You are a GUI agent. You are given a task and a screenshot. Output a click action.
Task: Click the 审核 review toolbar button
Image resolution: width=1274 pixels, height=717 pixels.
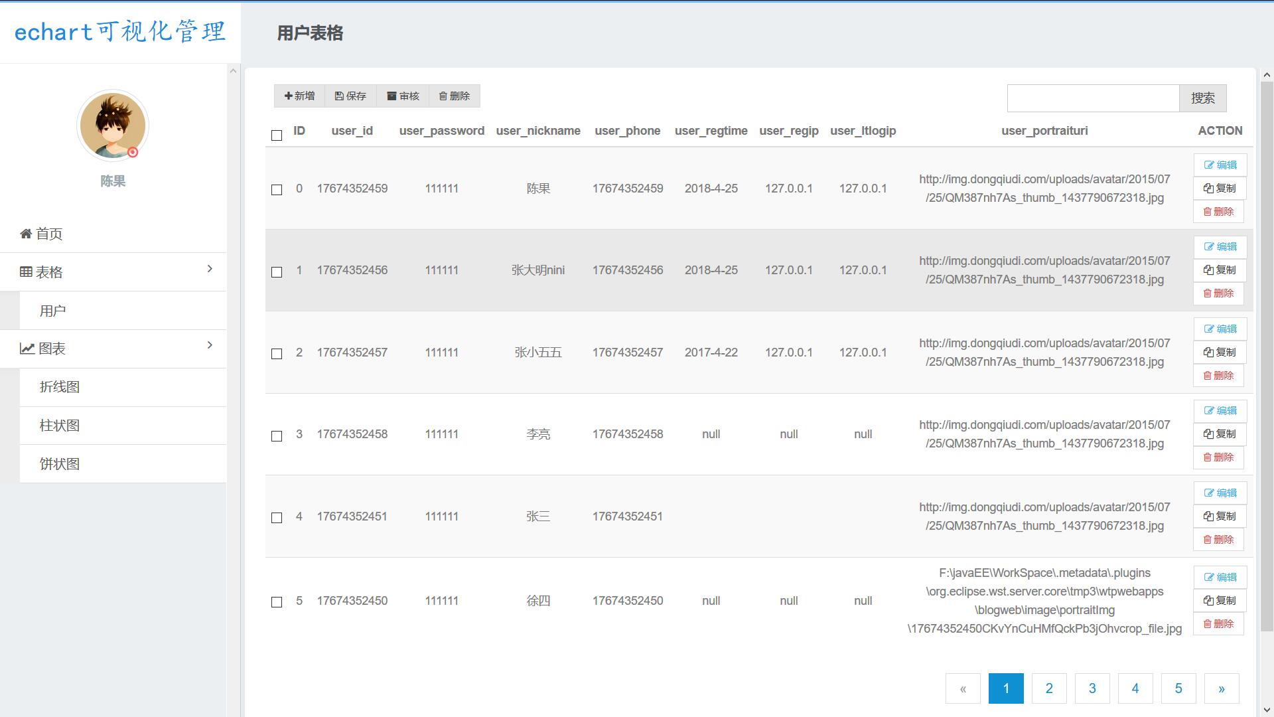[x=403, y=96]
